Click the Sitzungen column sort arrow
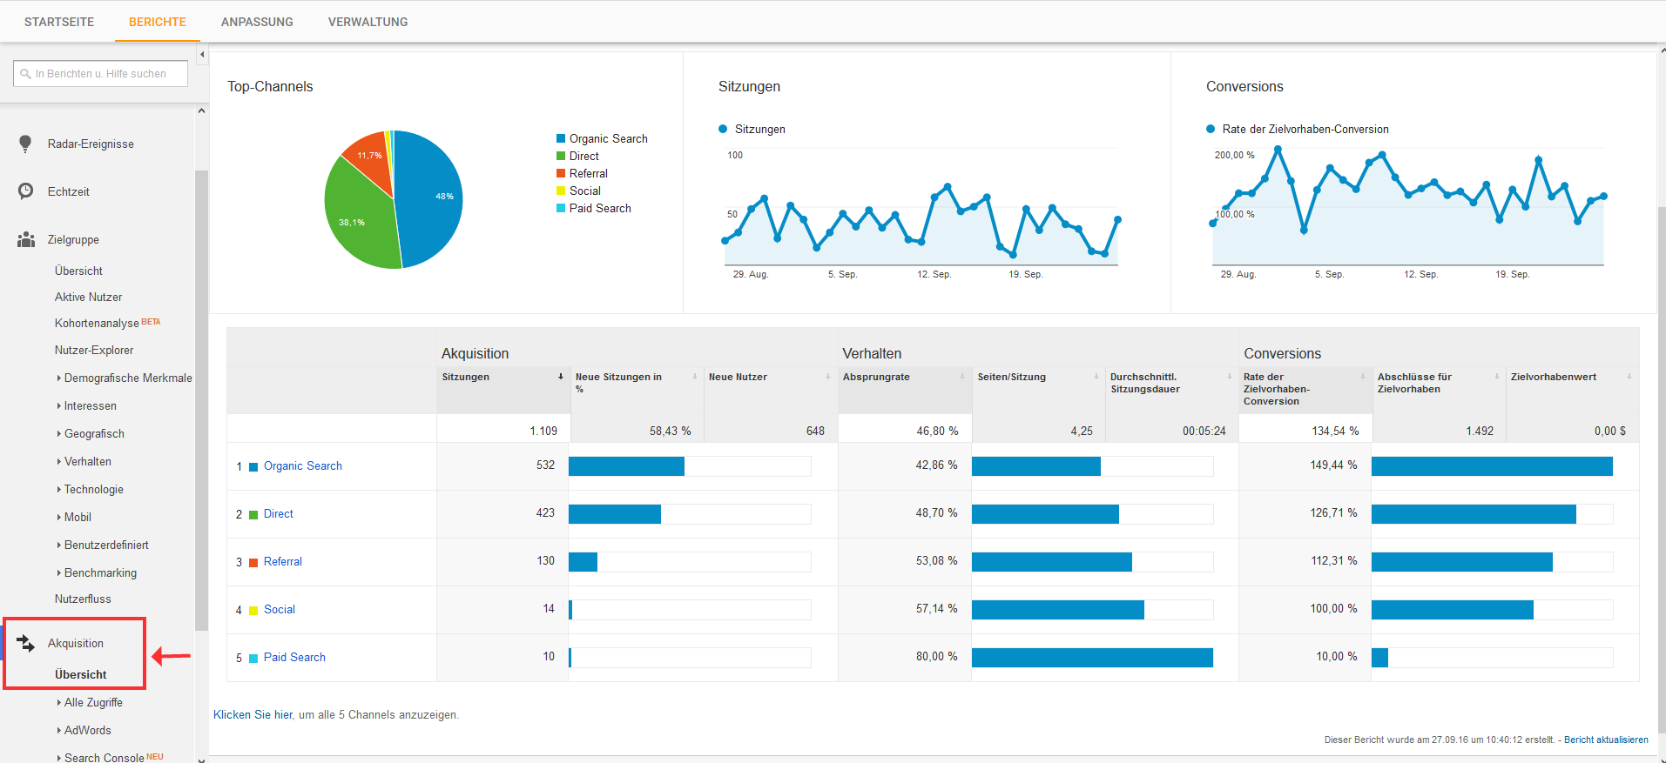1666x763 pixels. pyautogui.click(x=561, y=377)
